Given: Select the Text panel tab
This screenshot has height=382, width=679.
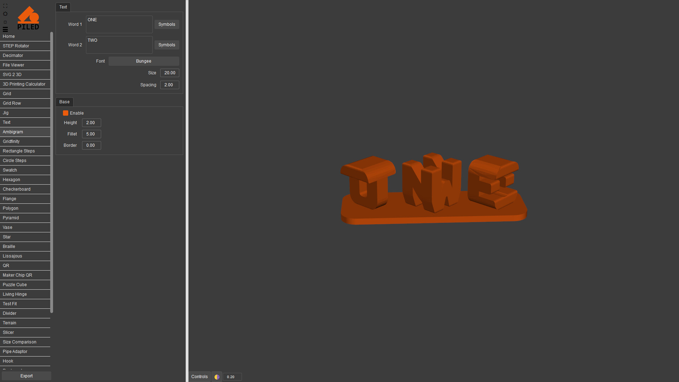Looking at the screenshot, I should point(63,7).
